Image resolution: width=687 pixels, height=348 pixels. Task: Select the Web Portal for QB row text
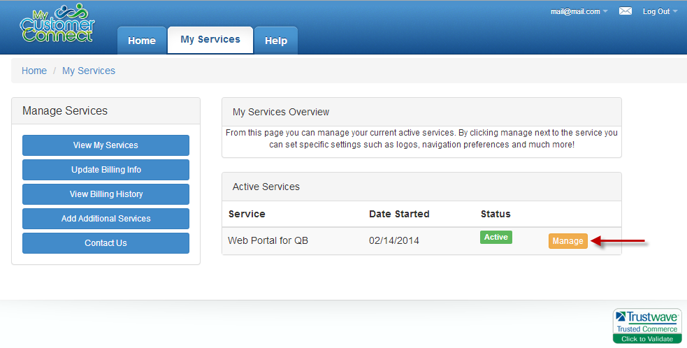pos(268,241)
